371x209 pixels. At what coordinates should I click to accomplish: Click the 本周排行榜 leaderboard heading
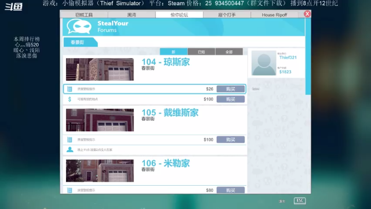27,39
